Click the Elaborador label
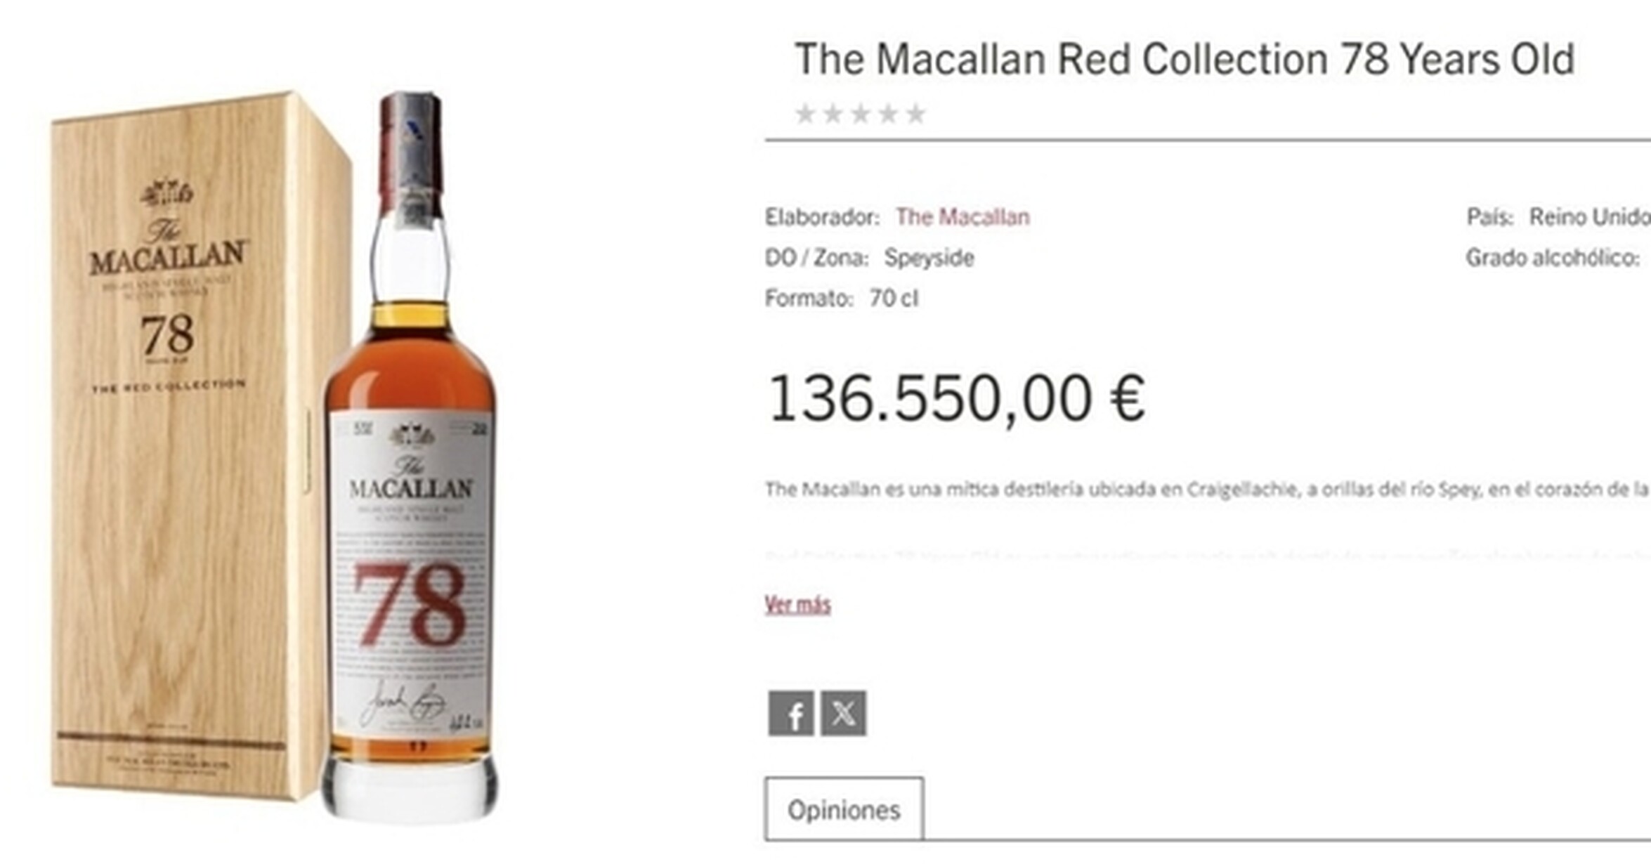The image size is (1651, 864). pos(822,217)
